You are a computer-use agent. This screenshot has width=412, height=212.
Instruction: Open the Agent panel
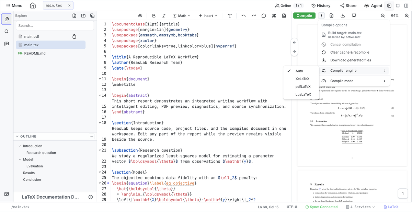373,5
